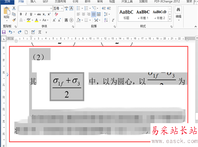Show paragraph marks icon

tap(113, 20)
